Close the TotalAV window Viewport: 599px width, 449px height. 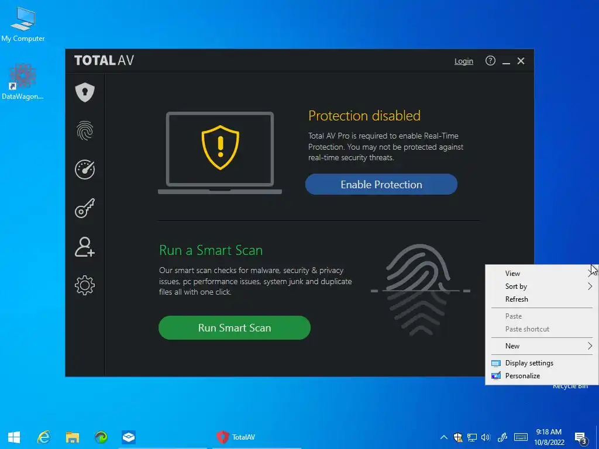coord(521,61)
